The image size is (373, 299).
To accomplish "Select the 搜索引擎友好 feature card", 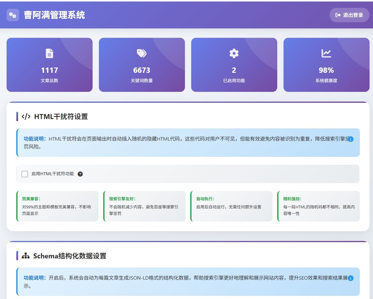I will pos(145,206).
